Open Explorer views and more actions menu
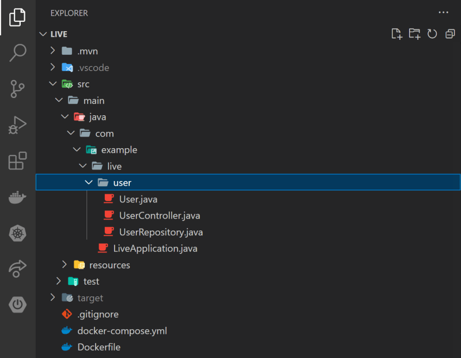Image resolution: width=461 pixels, height=358 pixels. 443,12
